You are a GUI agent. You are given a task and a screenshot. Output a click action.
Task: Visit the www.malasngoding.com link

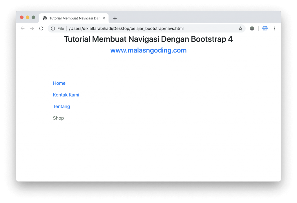pyautogui.click(x=148, y=50)
